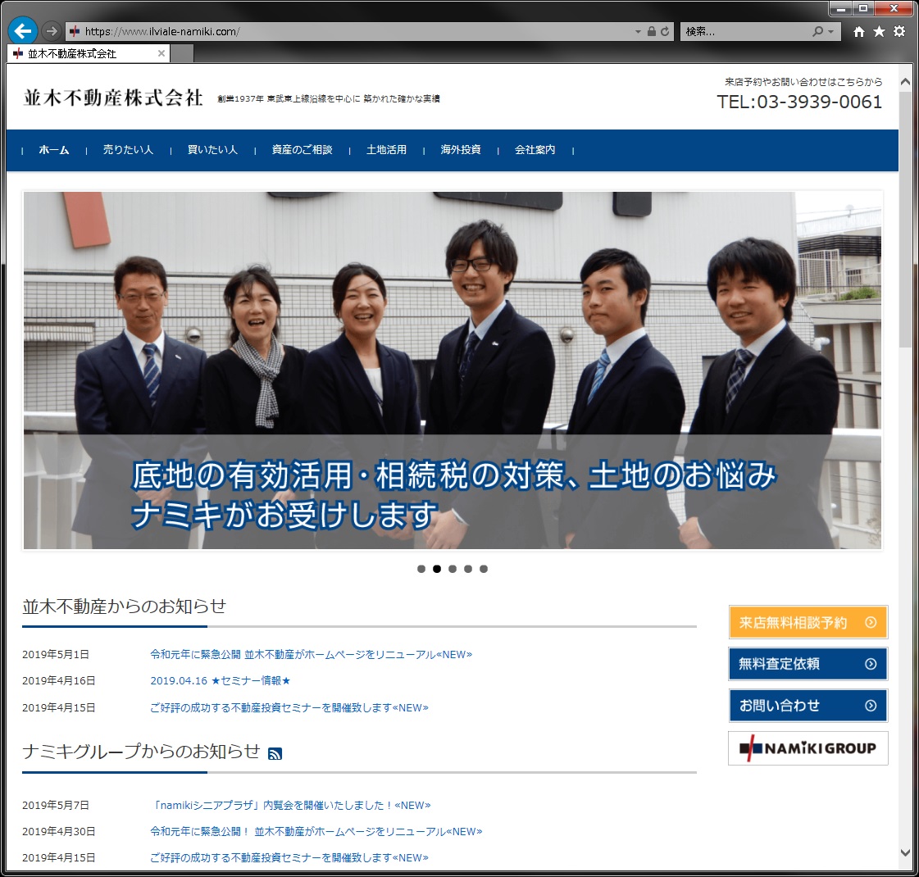The image size is (919, 877).
Task: Open the 土地活用 menu item
Action: click(386, 150)
